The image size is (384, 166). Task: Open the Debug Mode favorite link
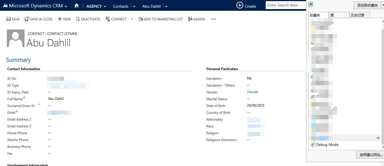tap(327, 144)
